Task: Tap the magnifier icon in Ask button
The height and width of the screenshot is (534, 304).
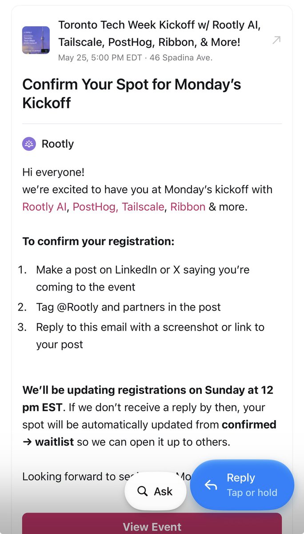Action: pyautogui.click(x=142, y=491)
